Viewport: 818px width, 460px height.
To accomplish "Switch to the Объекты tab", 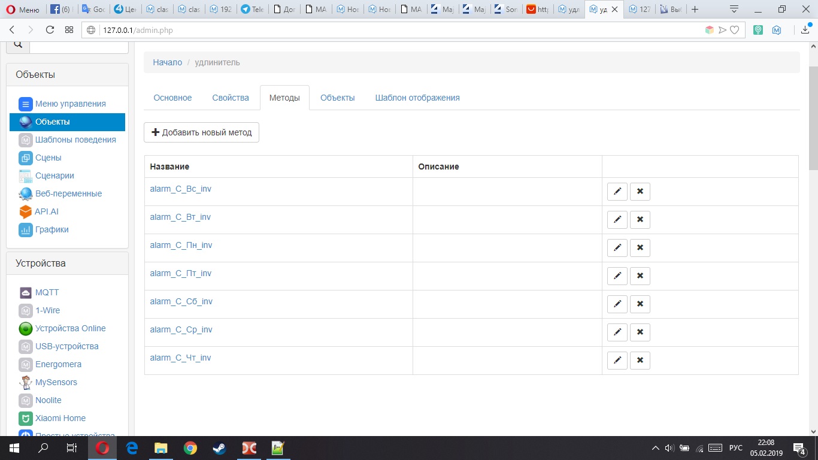I will click(x=337, y=98).
